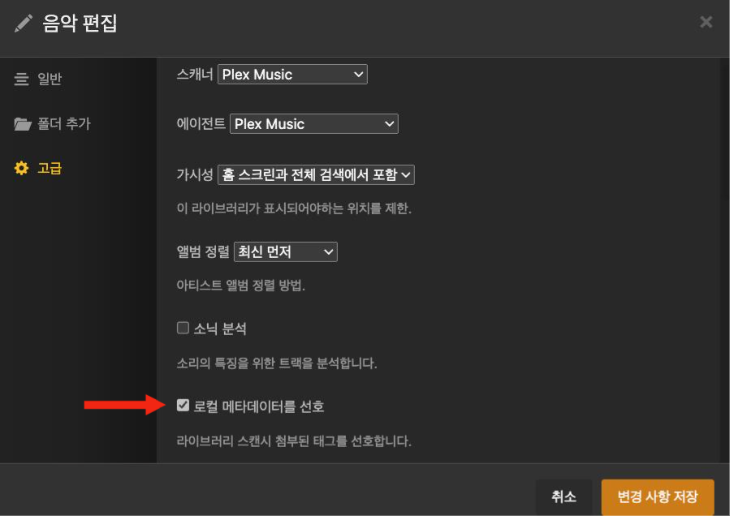The width and height of the screenshot is (730, 516).
Task: Click the gear icon beside 고급
Action: (x=22, y=169)
